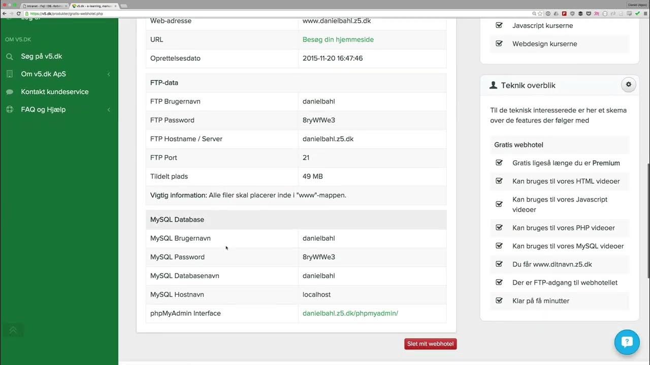Open the blue chat bubble in the corner
The width and height of the screenshot is (650, 365).
point(627,342)
